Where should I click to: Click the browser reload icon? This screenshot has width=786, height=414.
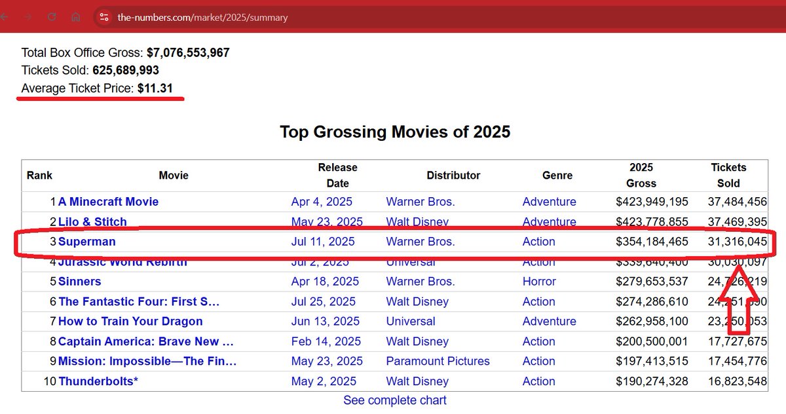tap(52, 17)
